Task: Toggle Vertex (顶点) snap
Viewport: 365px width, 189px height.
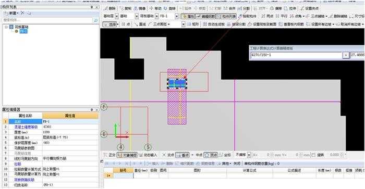Action: [211, 155]
